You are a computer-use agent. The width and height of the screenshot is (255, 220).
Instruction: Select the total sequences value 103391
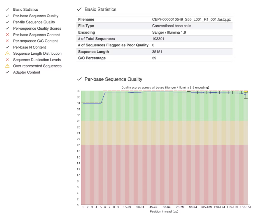tap(158, 39)
